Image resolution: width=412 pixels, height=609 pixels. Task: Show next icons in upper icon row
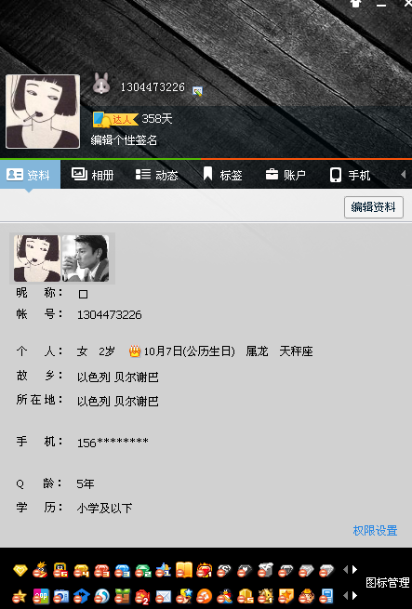355,570
